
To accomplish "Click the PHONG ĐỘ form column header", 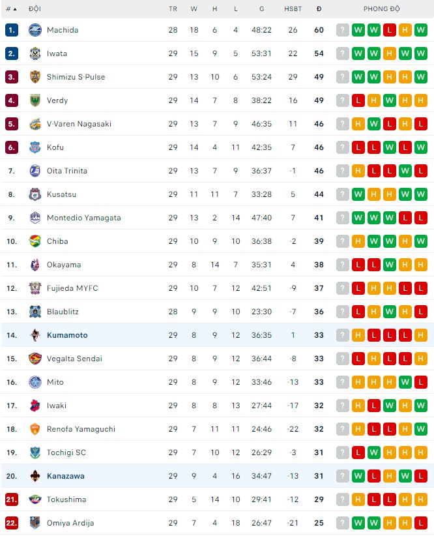I will click(382, 9).
